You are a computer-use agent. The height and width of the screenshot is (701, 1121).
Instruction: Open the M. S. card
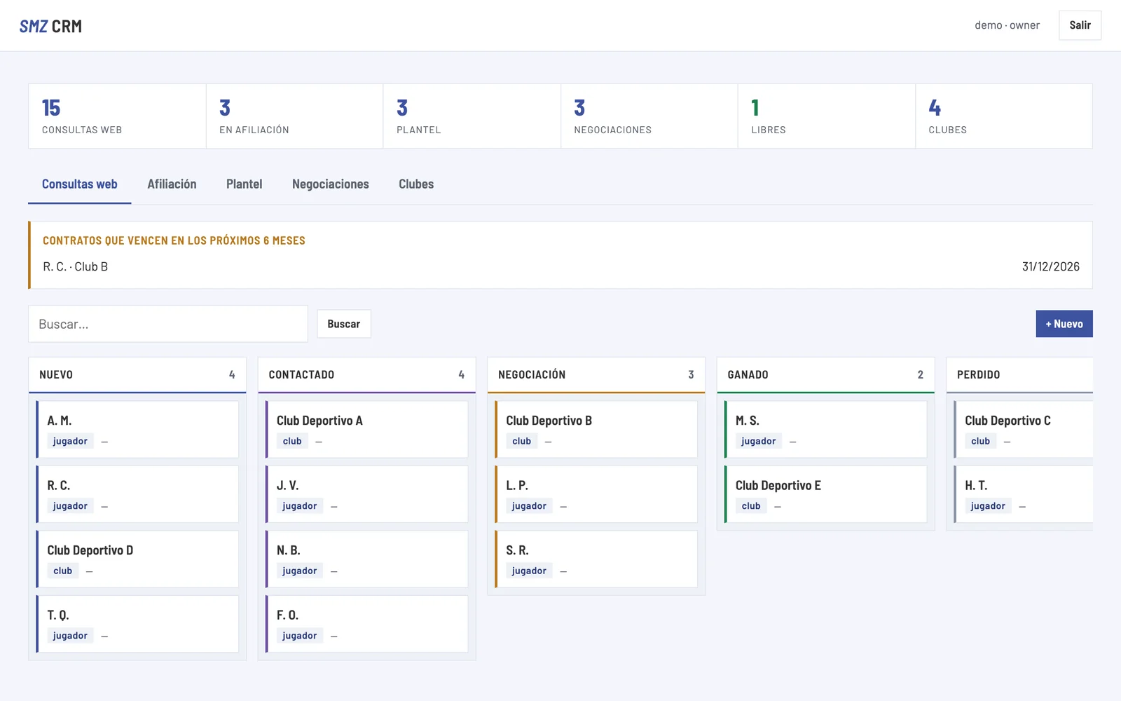pyautogui.click(x=825, y=430)
